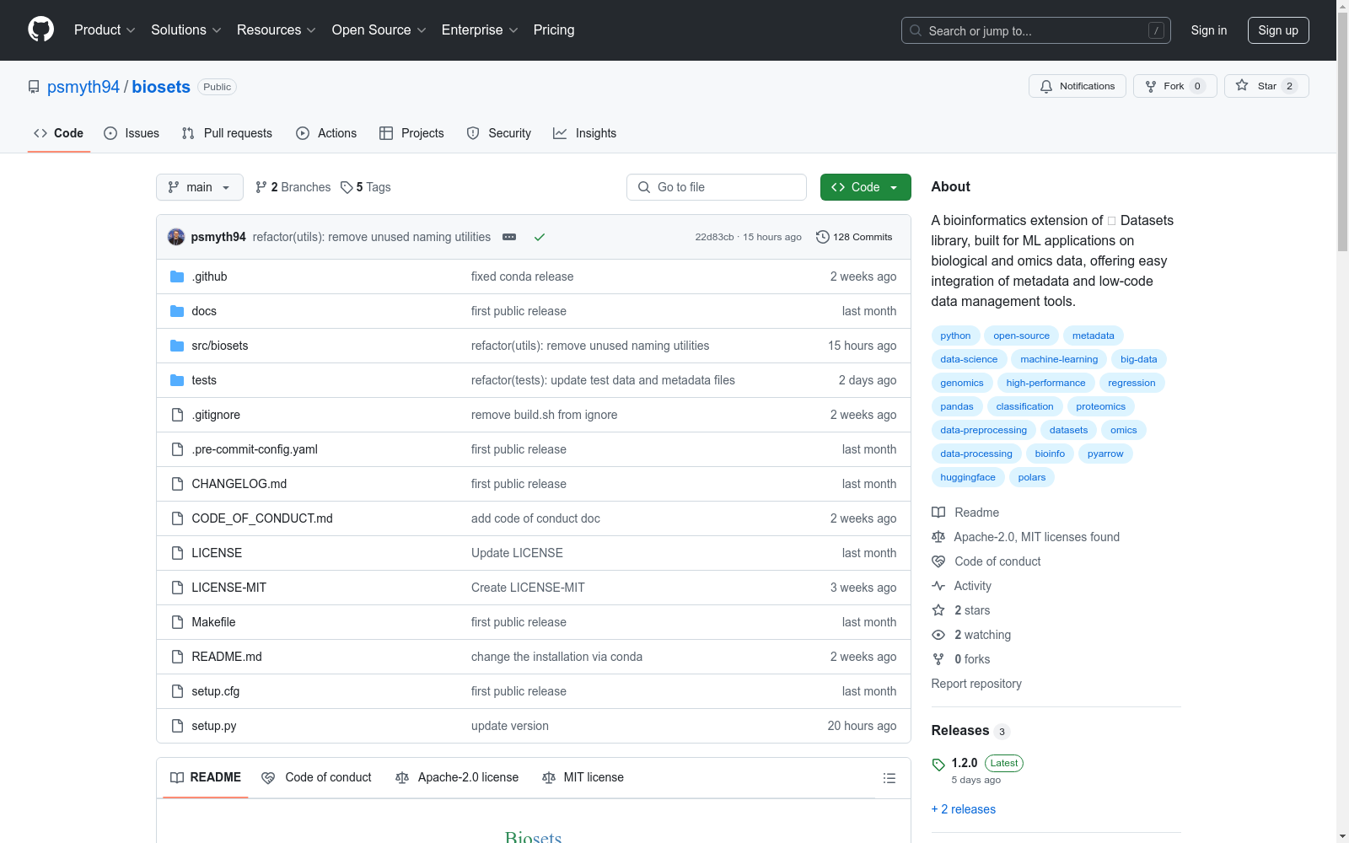Click the Notifications bell icon
The image size is (1349, 843).
1046,86
